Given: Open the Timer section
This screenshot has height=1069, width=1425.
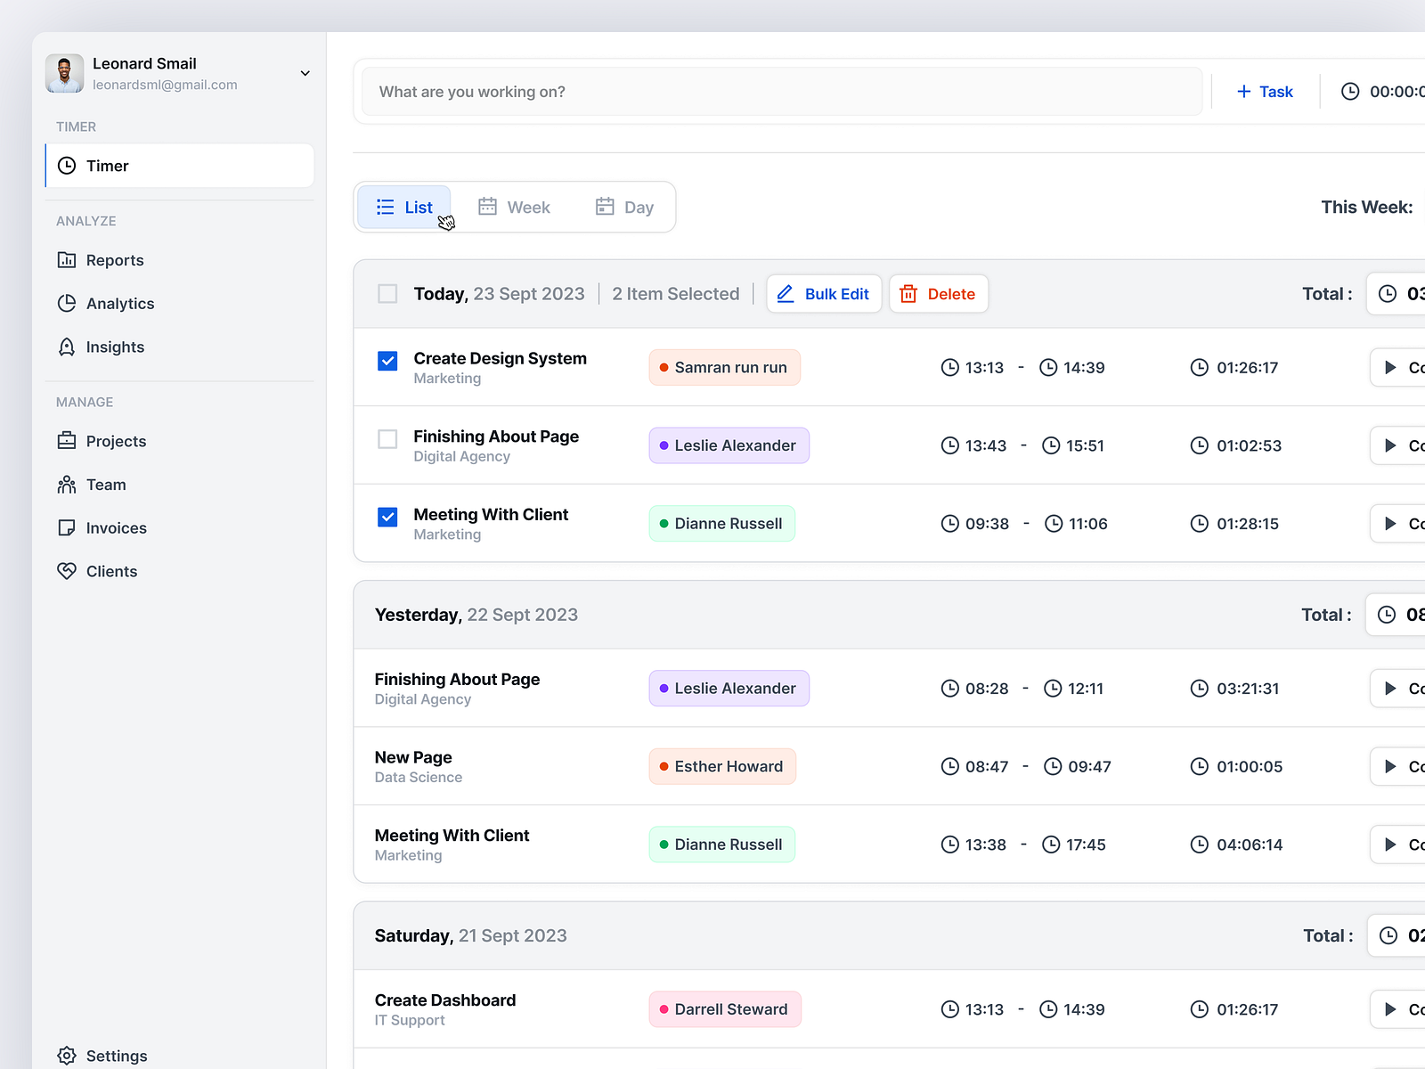Looking at the screenshot, I should point(107,166).
